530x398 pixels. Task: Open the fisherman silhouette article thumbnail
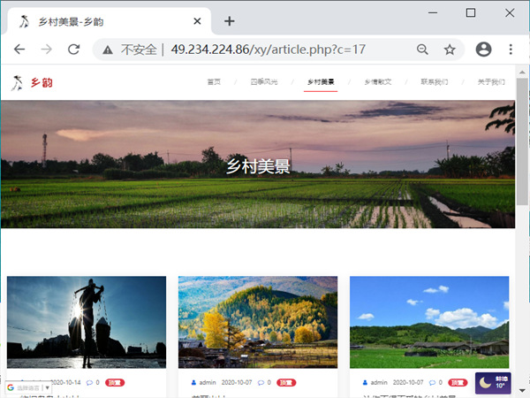87,322
